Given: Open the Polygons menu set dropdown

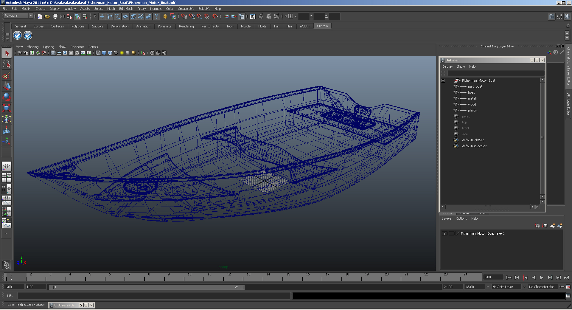Looking at the screenshot, I should click(x=18, y=15).
